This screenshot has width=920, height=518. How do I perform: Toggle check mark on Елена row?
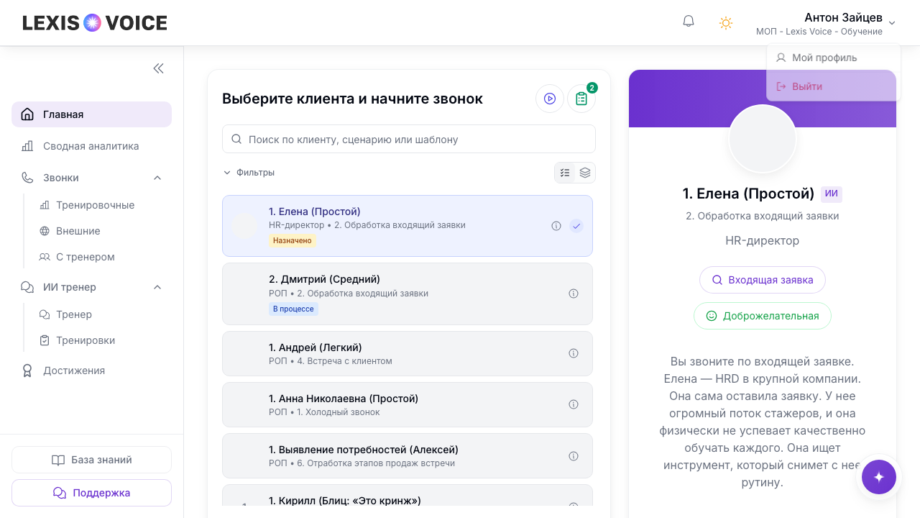point(576,226)
